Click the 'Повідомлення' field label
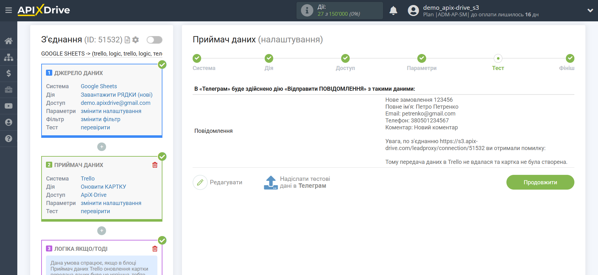This screenshot has width=598, height=275. pyautogui.click(x=213, y=131)
